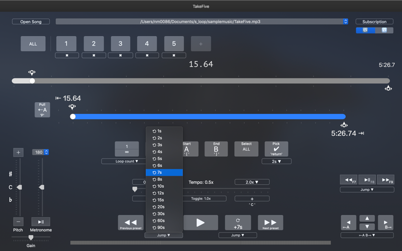Open the 2s pick delay dropdown
The width and height of the screenshot is (402, 251).
point(276,161)
